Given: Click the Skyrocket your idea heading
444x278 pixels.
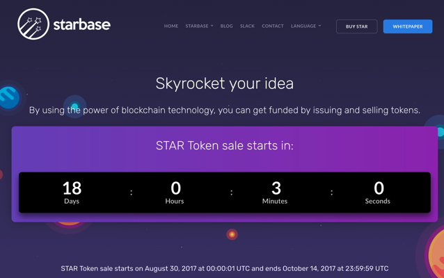Looking at the screenshot, I should pos(225,83).
